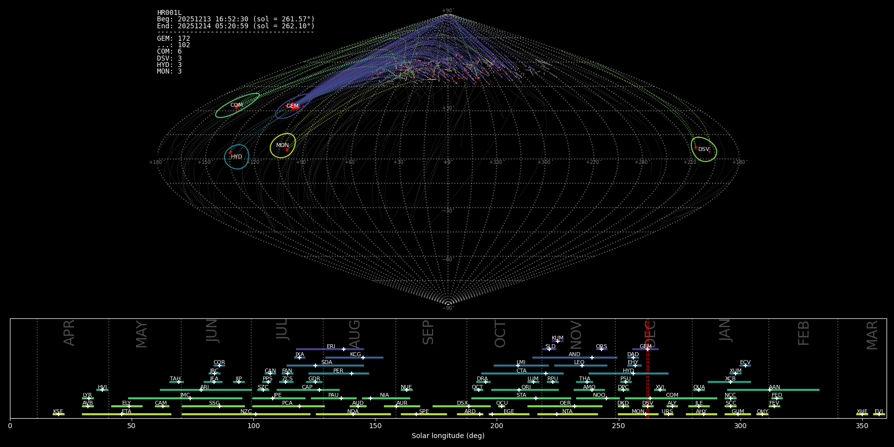This screenshot has height=447, width=894.
Task: Click the 200 tick on longitude axis
Action: tap(497, 426)
